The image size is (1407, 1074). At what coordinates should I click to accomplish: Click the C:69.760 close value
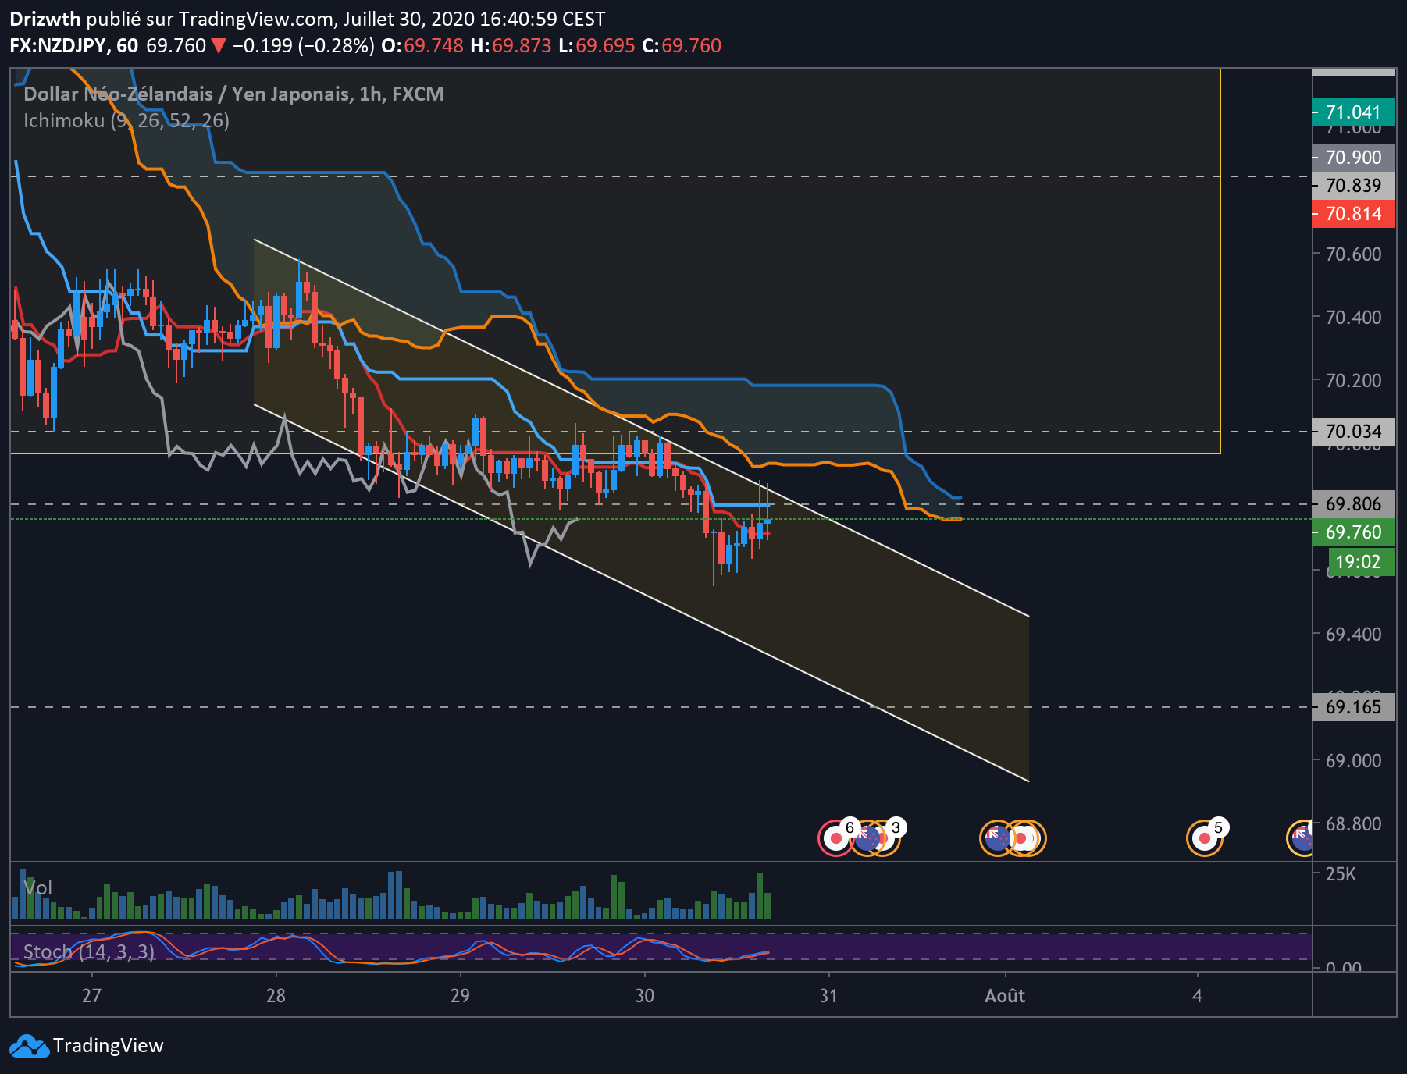coord(682,46)
